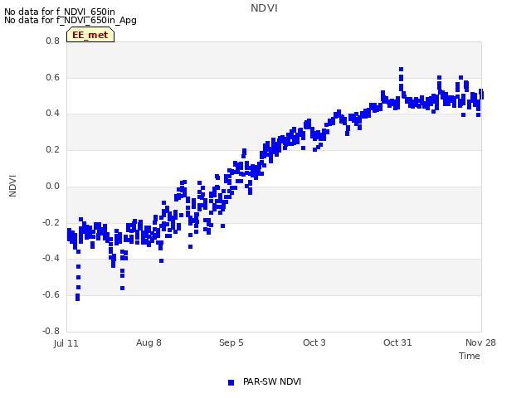Click the EE_met annotation label
Screen dimensions: 531x398
tap(90, 35)
